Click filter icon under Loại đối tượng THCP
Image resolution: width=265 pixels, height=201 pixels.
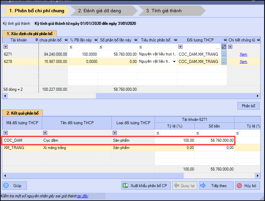[x=115, y=133]
